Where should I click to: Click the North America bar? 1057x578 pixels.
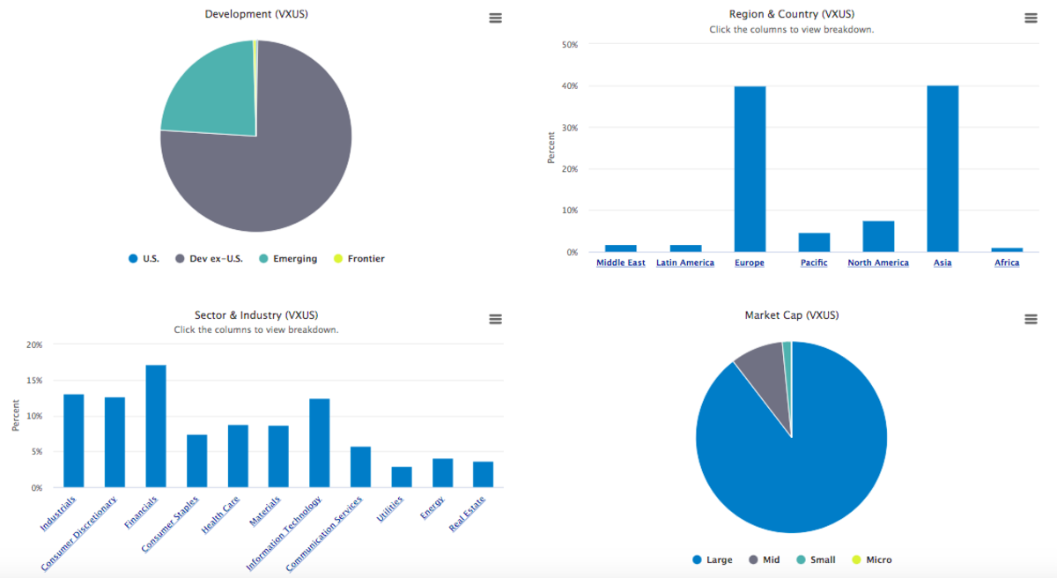[878, 236]
